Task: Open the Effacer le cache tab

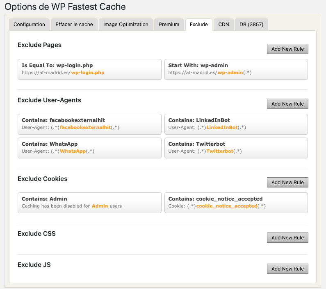Action: point(74,25)
